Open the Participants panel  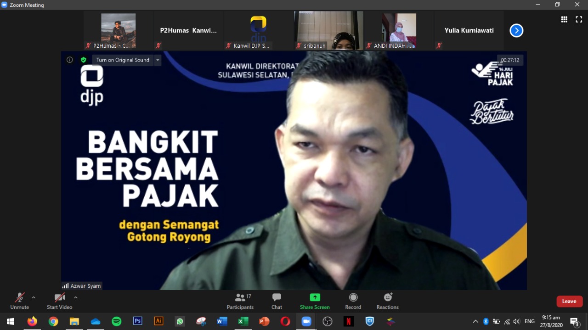(x=240, y=301)
